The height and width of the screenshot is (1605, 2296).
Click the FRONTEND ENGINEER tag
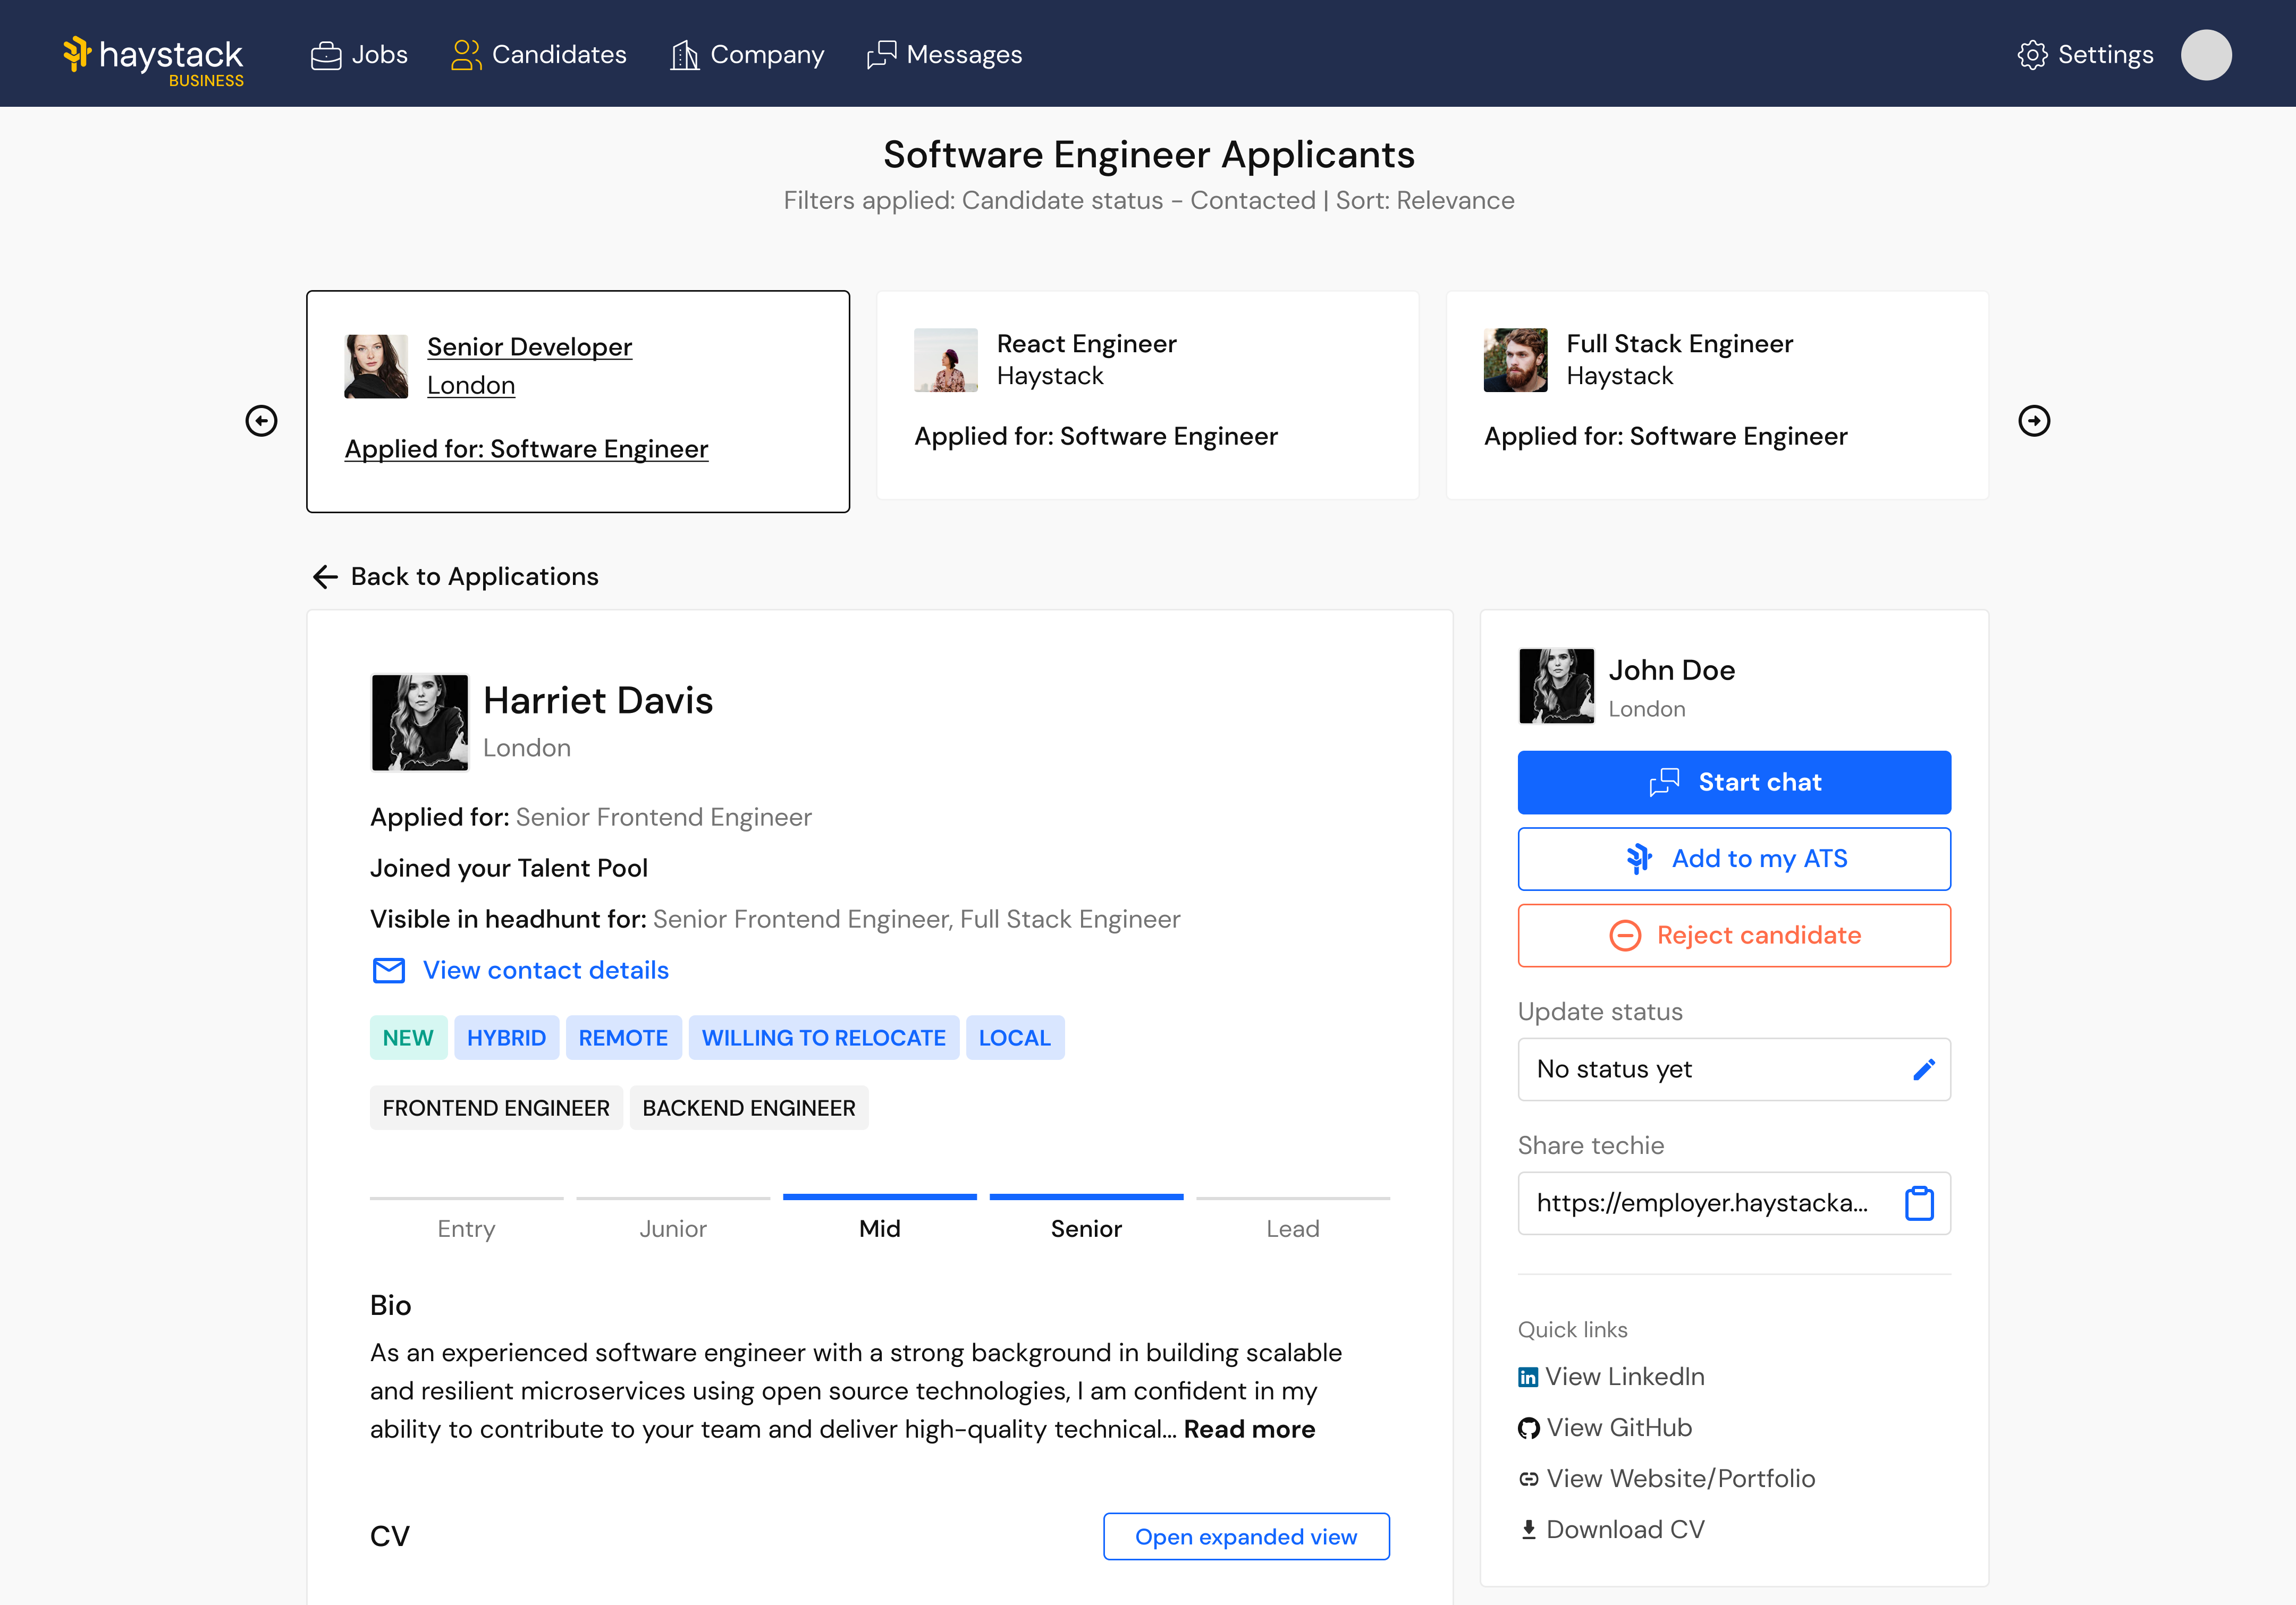coord(496,1108)
